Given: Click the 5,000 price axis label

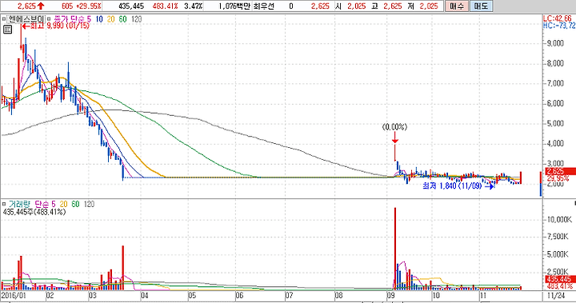Looking at the screenshot, I should [x=555, y=123].
